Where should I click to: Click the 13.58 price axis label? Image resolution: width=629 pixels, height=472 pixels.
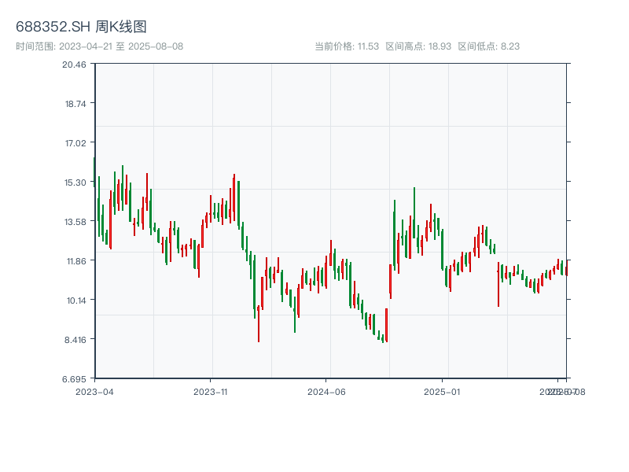coord(74,222)
